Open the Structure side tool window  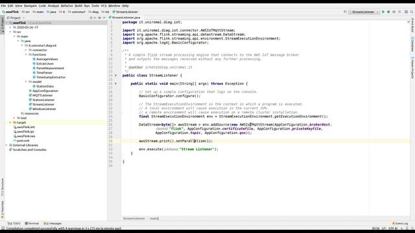pos(3,187)
